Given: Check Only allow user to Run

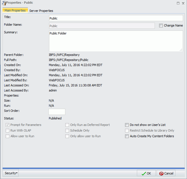Looking at the screenshot, I should tap(67, 136).
